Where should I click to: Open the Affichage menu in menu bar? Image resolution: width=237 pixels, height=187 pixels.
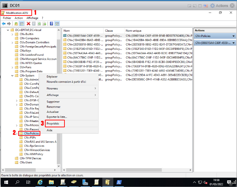(x=32, y=18)
